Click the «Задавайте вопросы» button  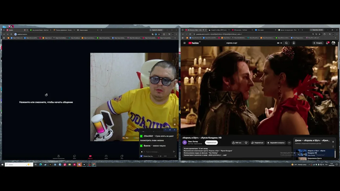[276, 143]
